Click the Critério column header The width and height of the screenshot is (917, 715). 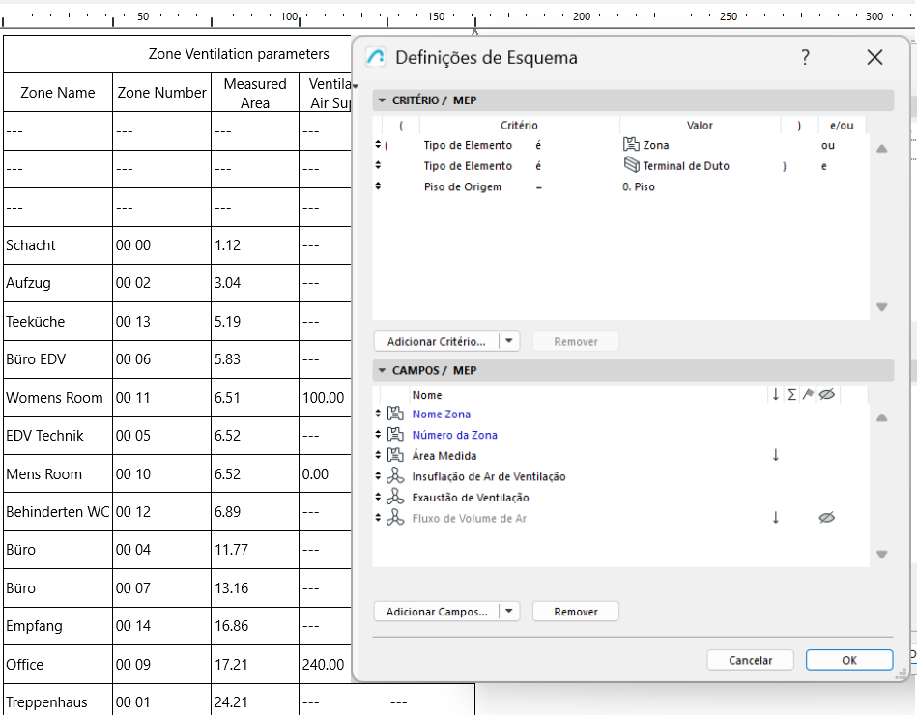pos(519,126)
